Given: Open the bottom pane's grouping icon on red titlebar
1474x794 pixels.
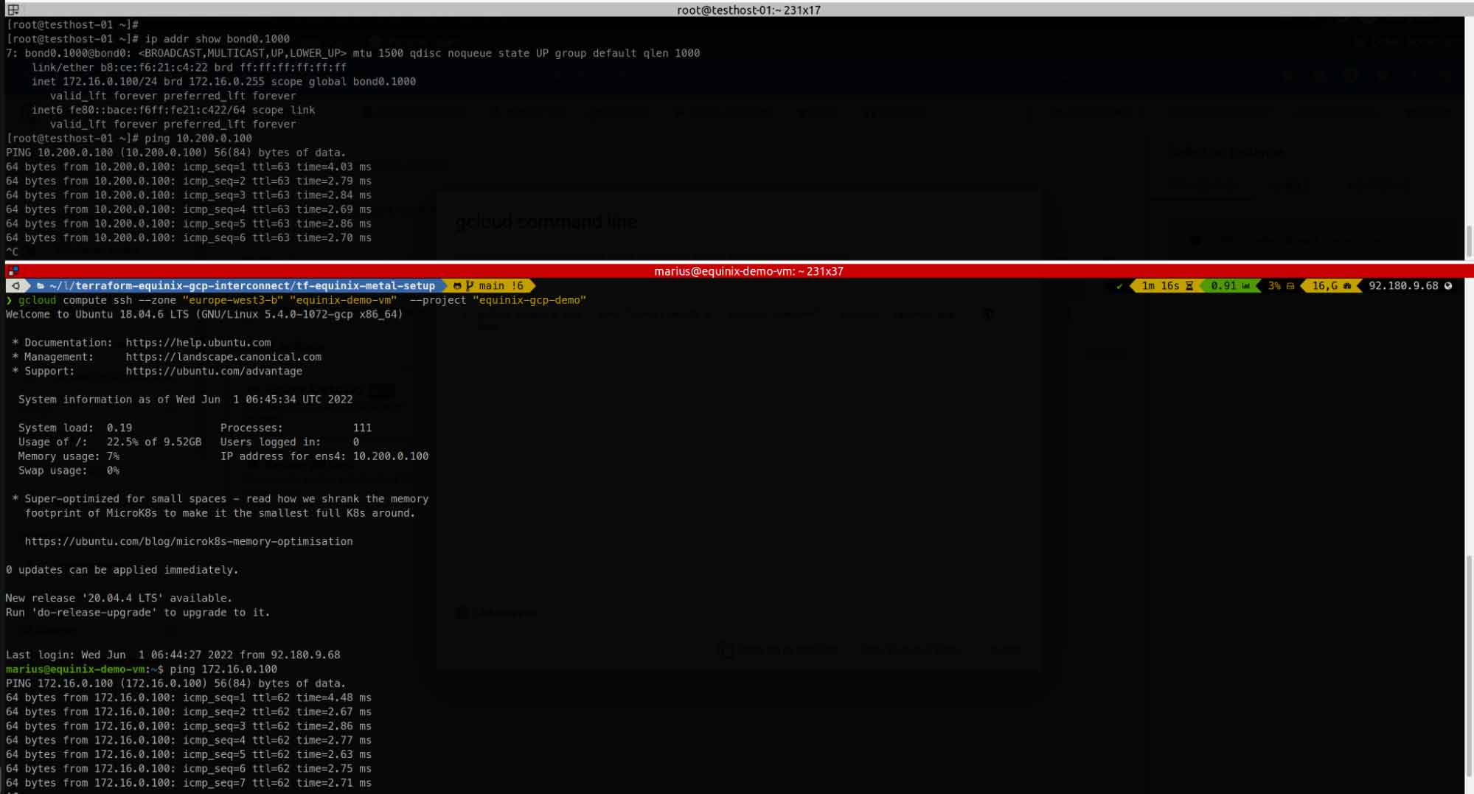Looking at the screenshot, I should pyautogui.click(x=13, y=271).
